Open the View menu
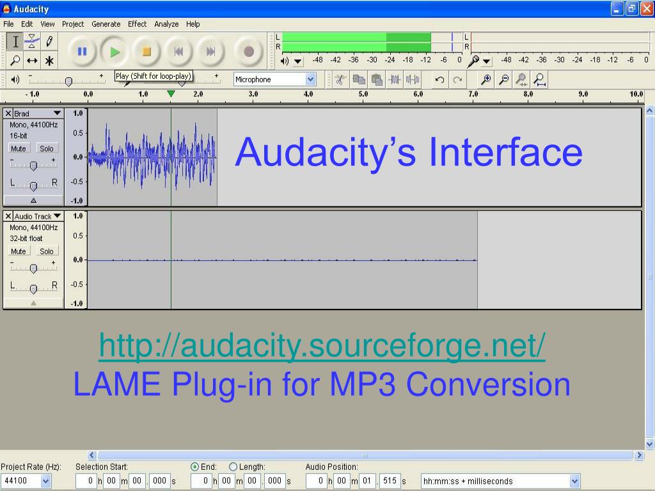The image size is (655, 491). point(47,24)
